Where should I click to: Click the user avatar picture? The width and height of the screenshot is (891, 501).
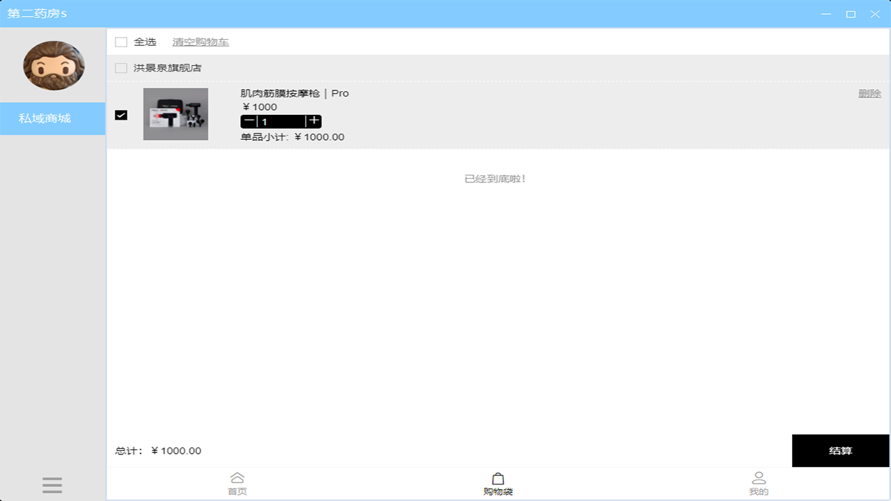[x=54, y=65]
